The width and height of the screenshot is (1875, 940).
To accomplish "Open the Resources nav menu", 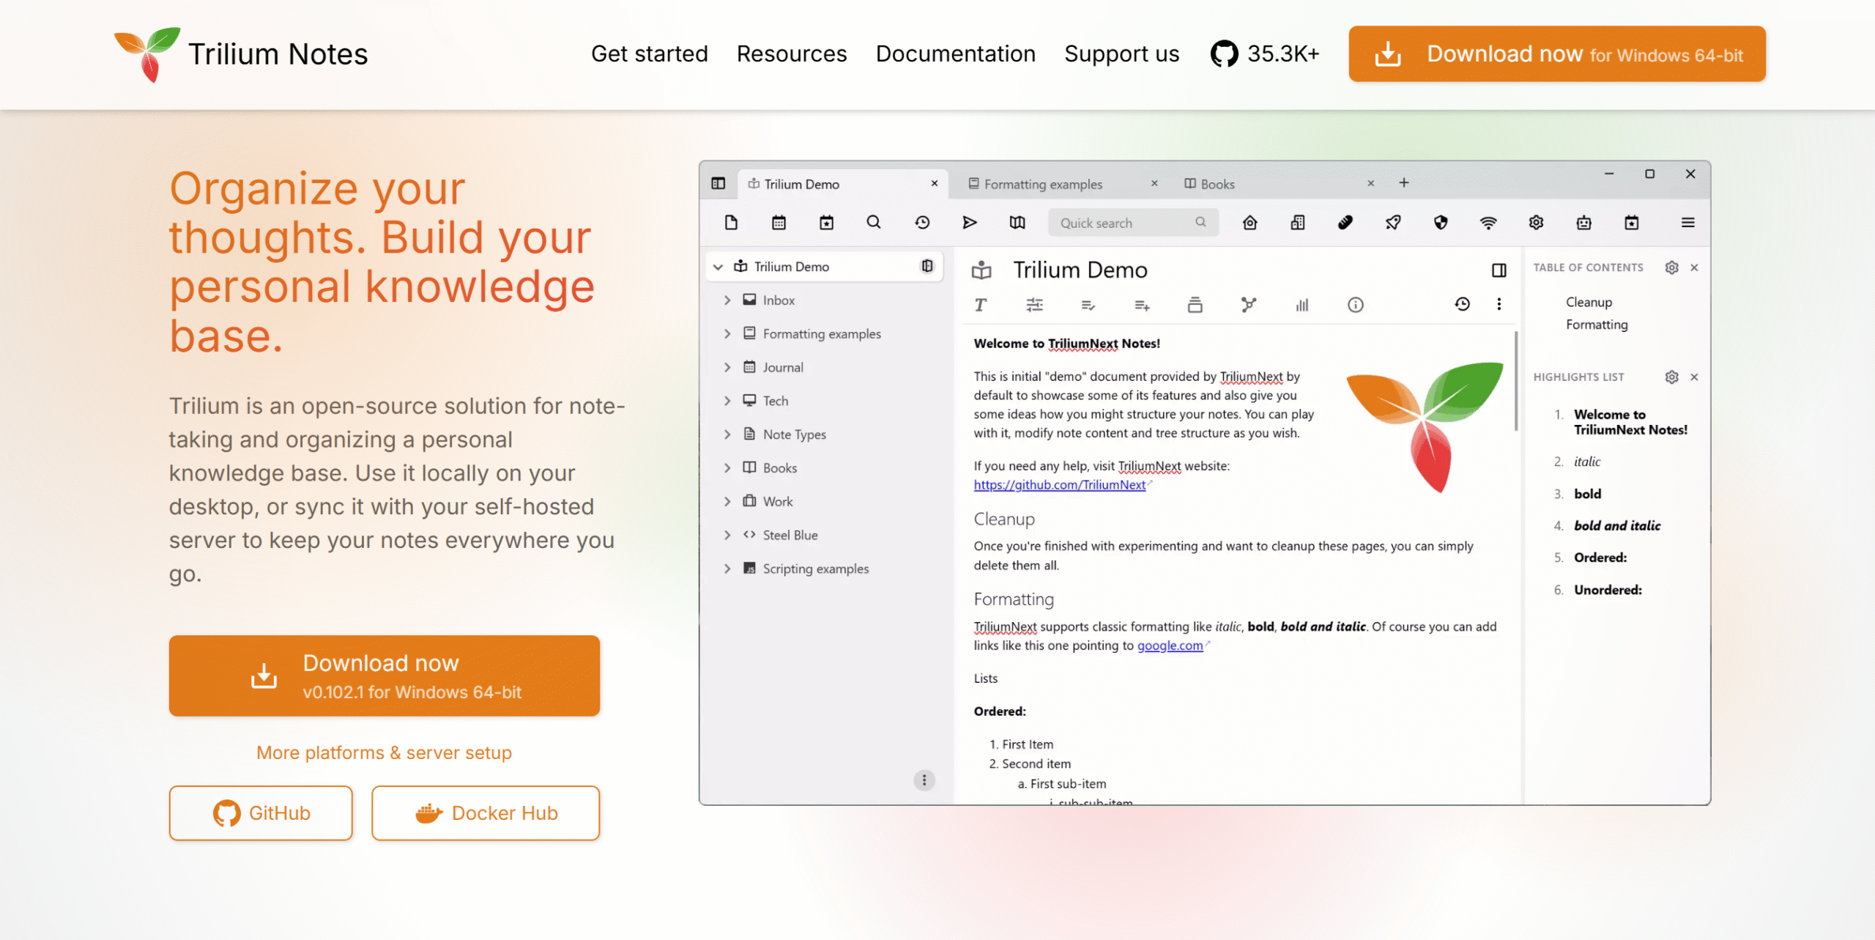I will pyautogui.click(x=792, y=53).
